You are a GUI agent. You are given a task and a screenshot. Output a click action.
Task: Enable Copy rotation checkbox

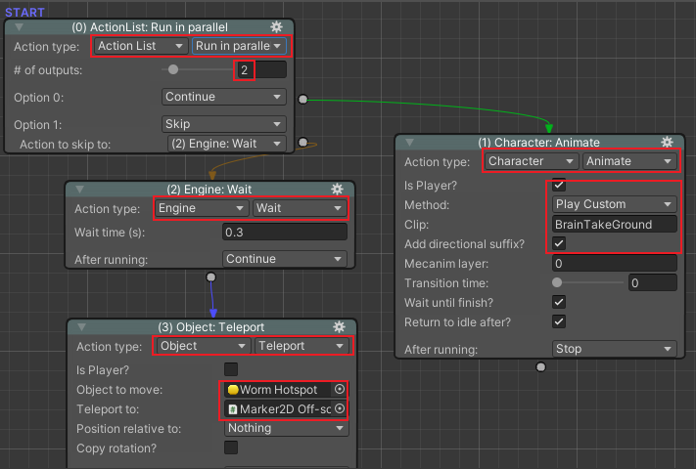tap(231, 448)
